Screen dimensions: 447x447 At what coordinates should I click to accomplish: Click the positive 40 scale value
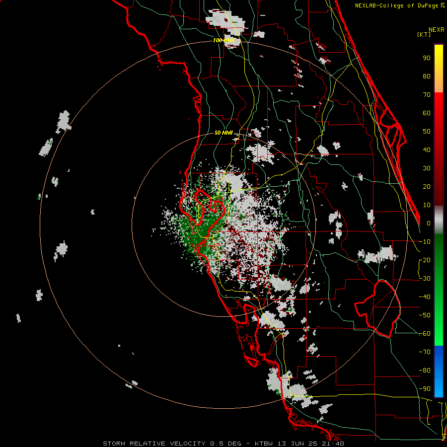pos(427,150)
